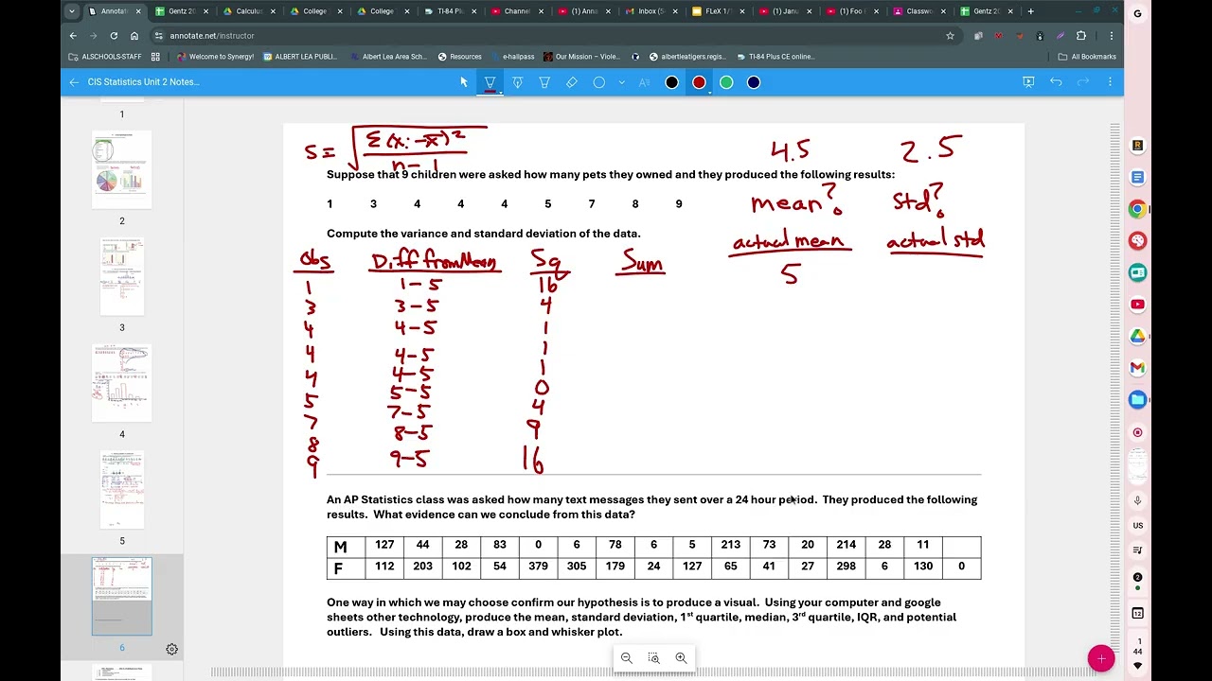Open the Google Drive shelf icon
Screen dimensions: 1212x681
(1138, 336)
